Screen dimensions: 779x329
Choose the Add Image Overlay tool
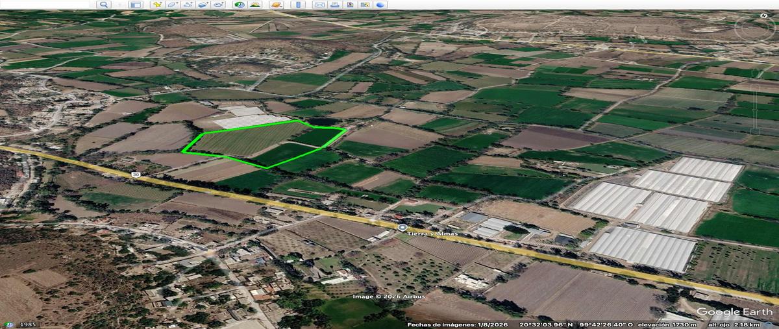click(203, 4)
